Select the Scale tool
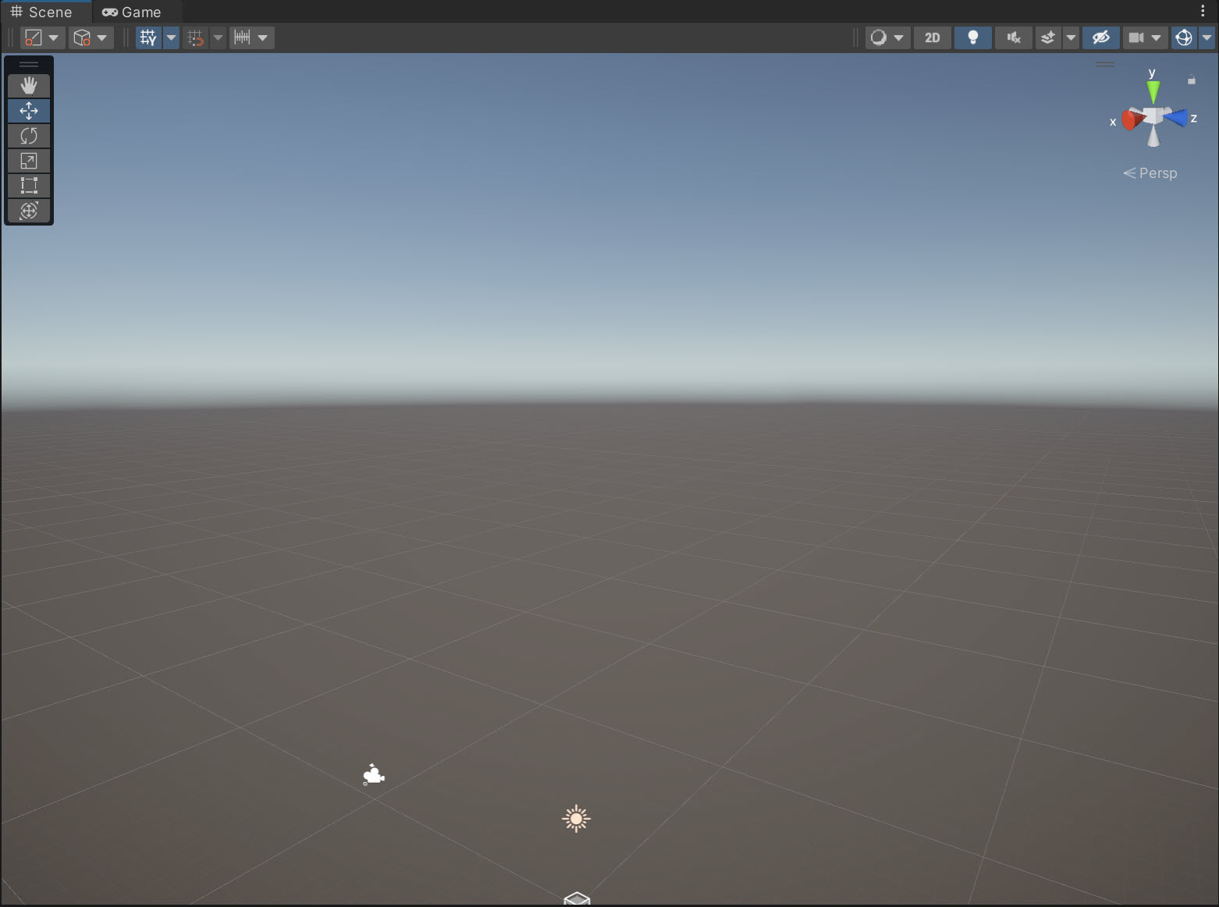 point(29,161)
